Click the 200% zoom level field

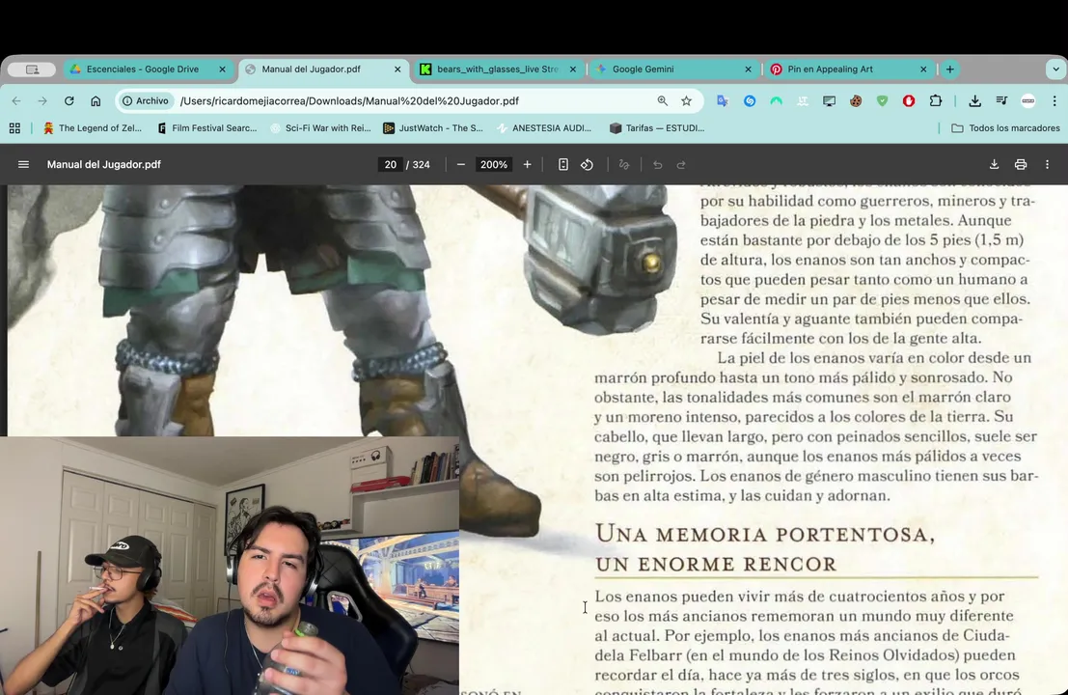(494, 164)
